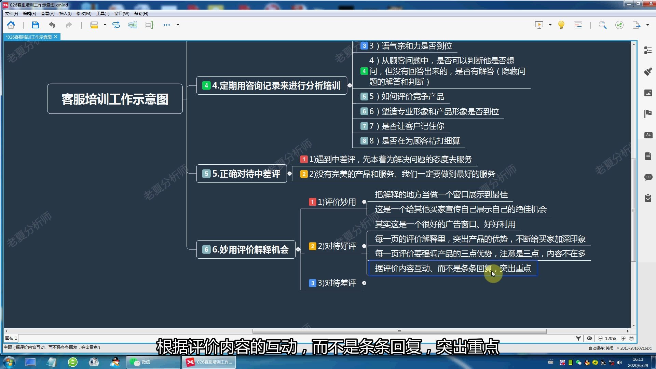Open the 查看(V) menu
Viewport: 656px width, 369px height.
click(x=47, y=14)
